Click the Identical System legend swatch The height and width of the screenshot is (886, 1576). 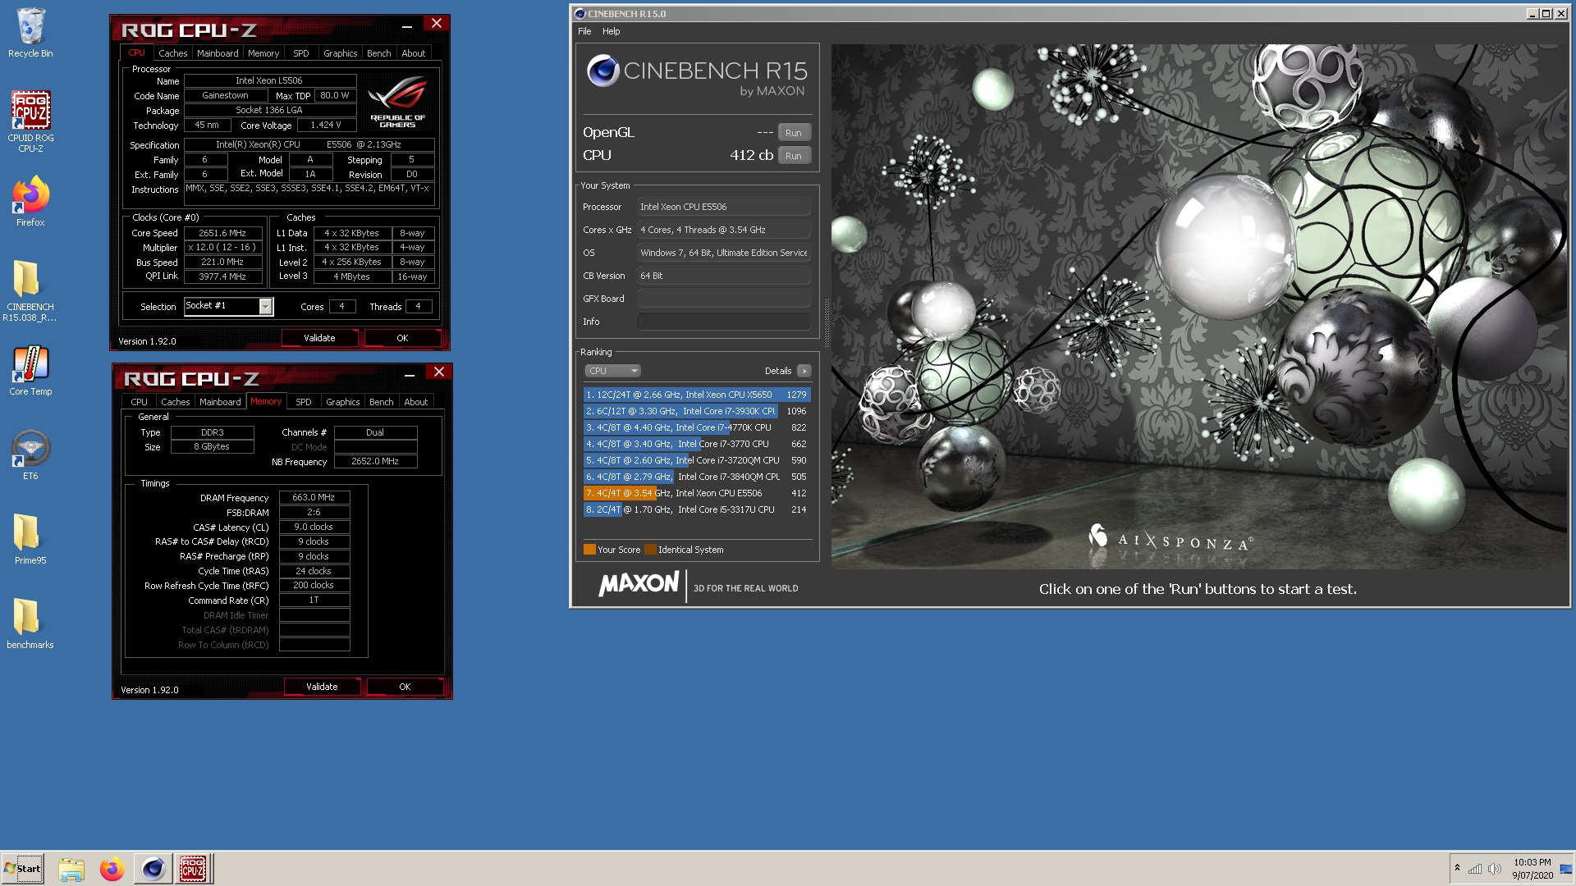pyautogui.click(x=651, y=550)
